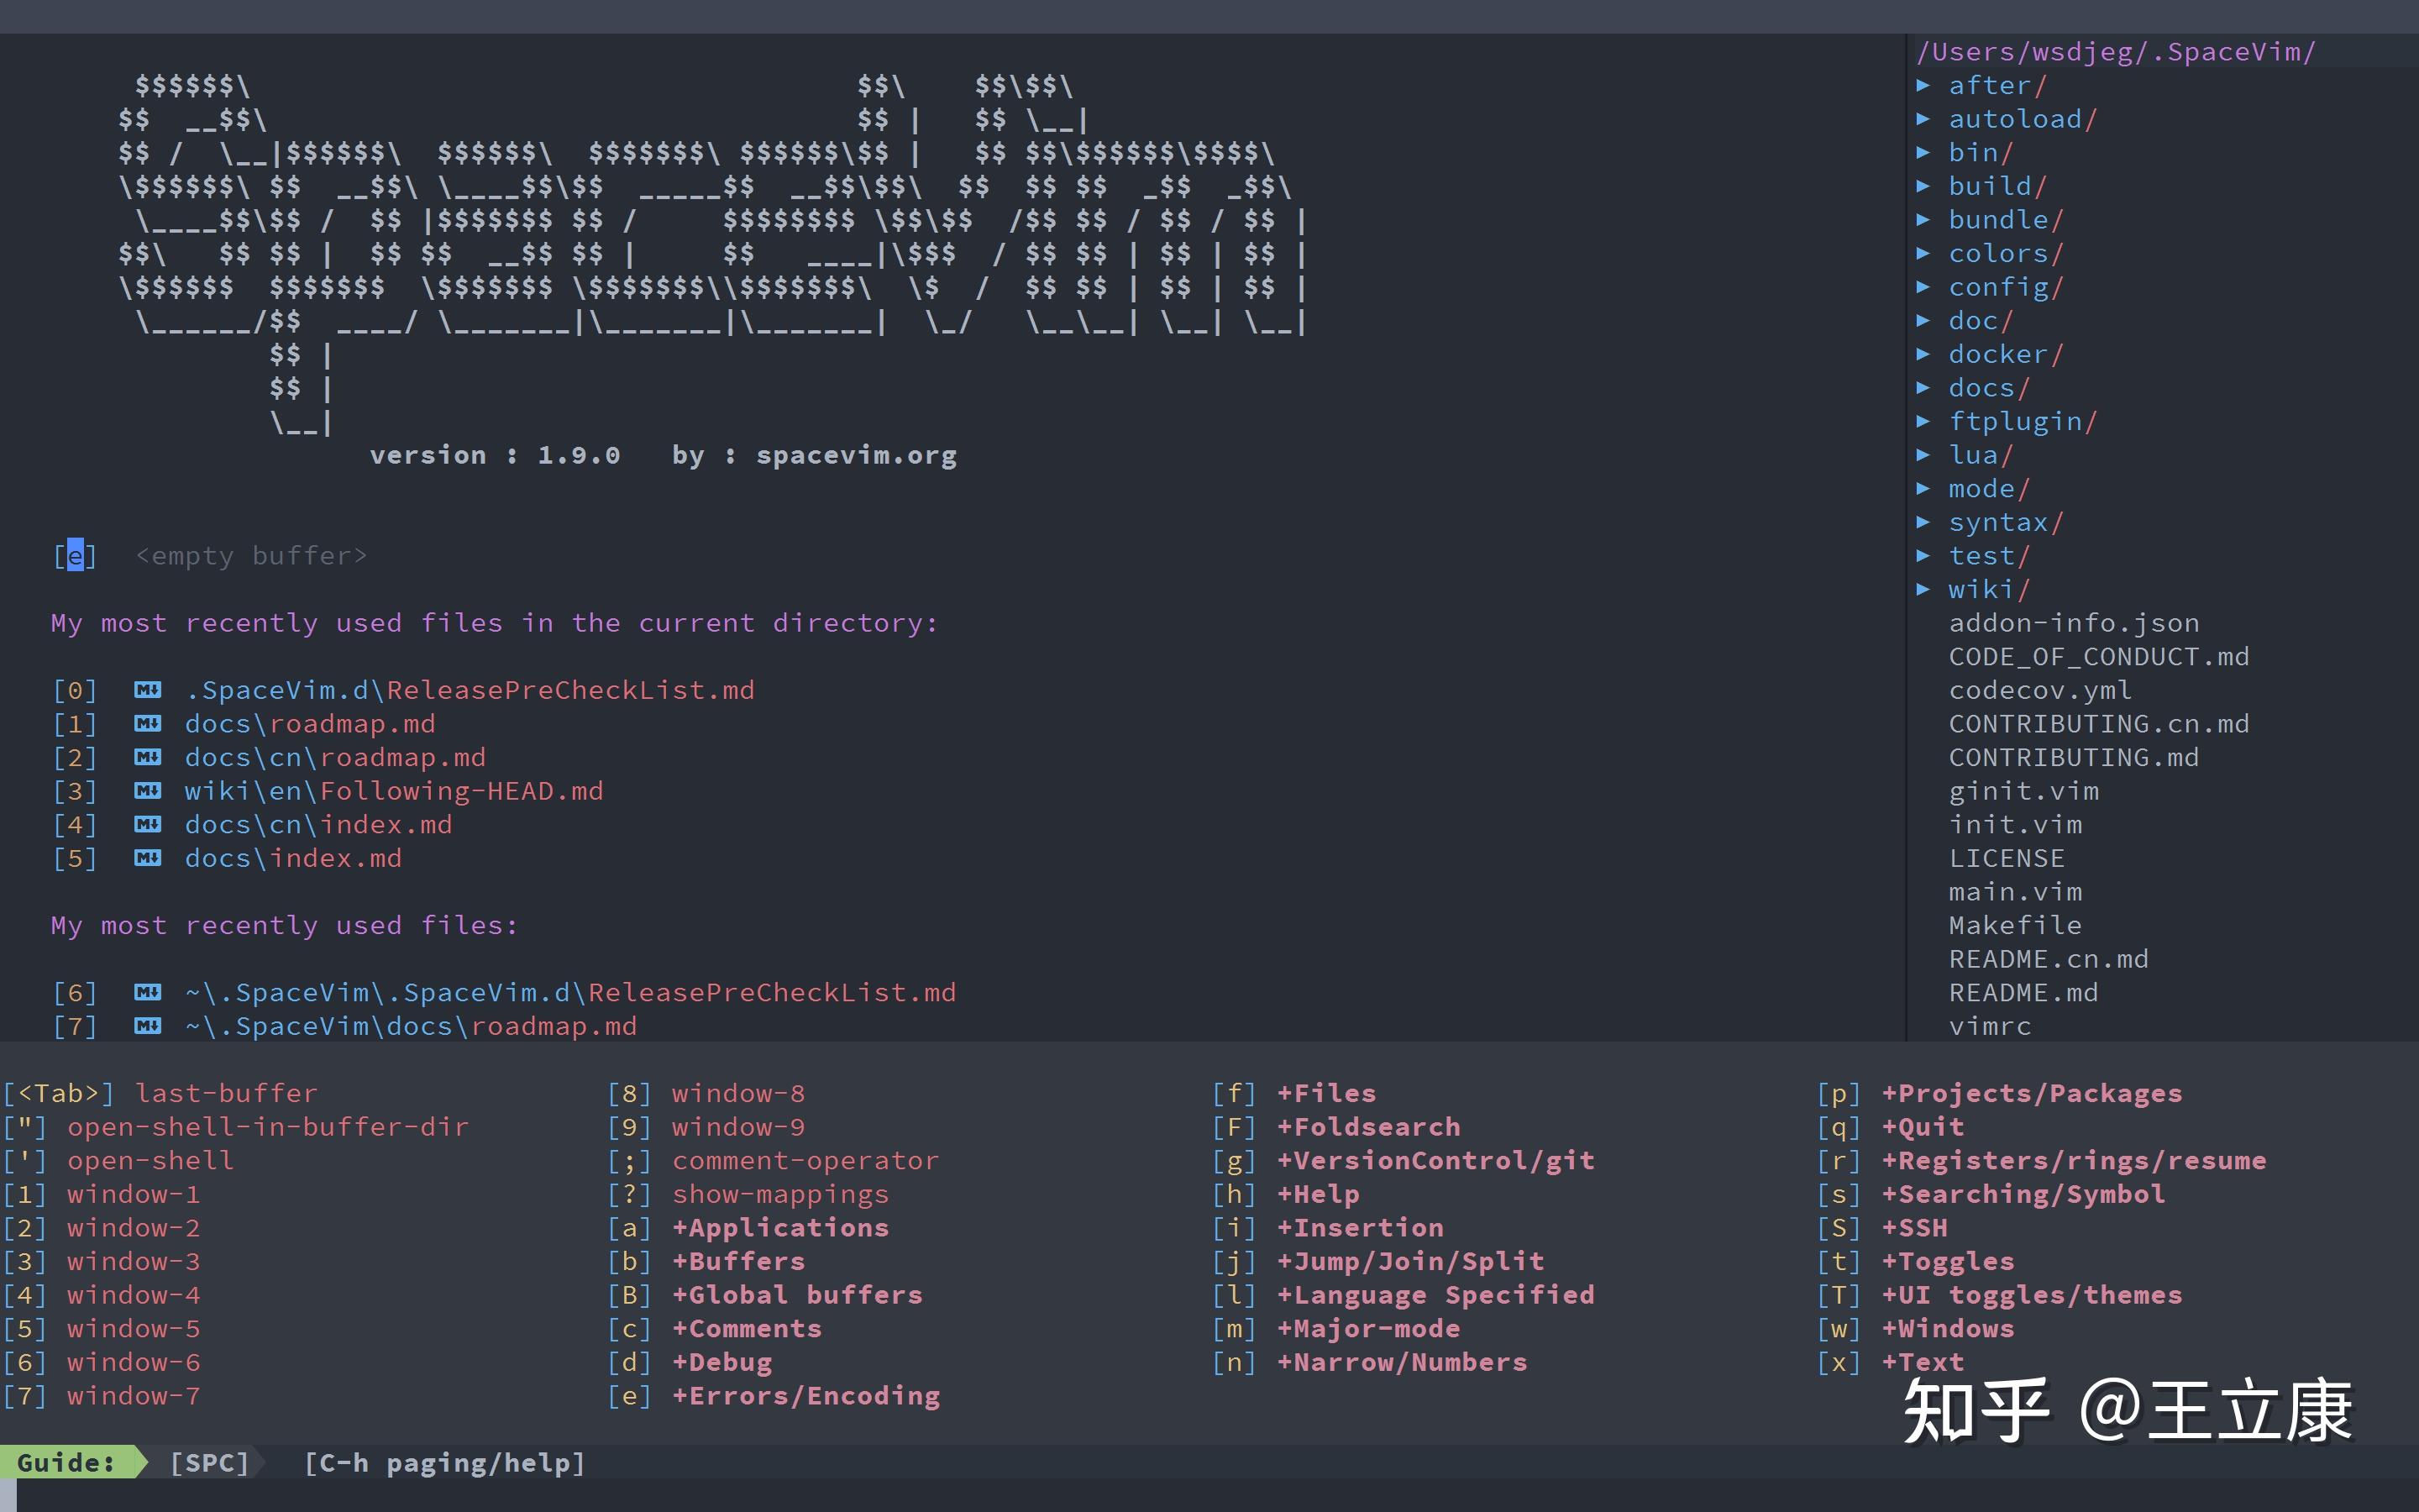Open Makefile in file tree
Viewport: 2419px width, 1512px height.
click(2015, 925)
